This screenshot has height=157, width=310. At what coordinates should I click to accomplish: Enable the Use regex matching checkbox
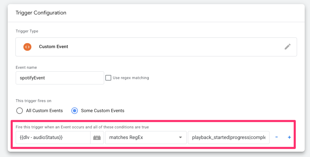(x=108, y=78)
